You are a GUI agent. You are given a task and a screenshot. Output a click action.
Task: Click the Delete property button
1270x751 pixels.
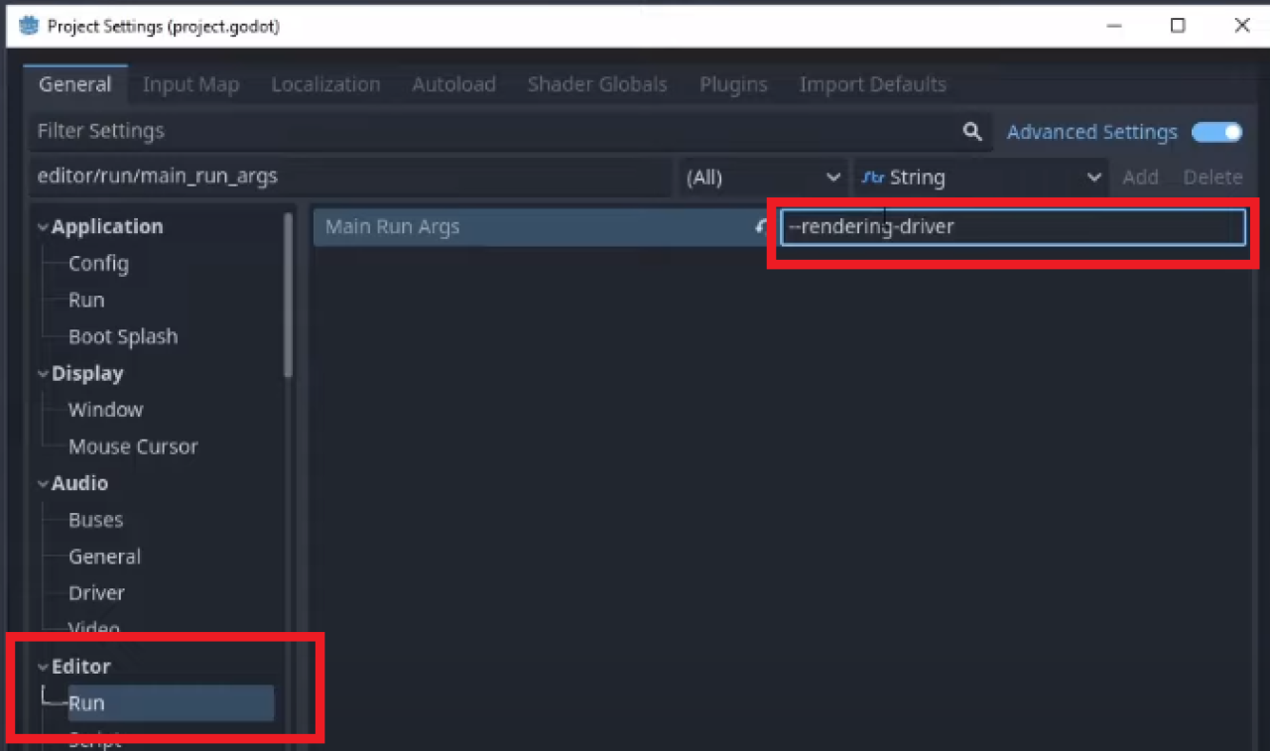pyautogui.click(x=1212, y=177)
